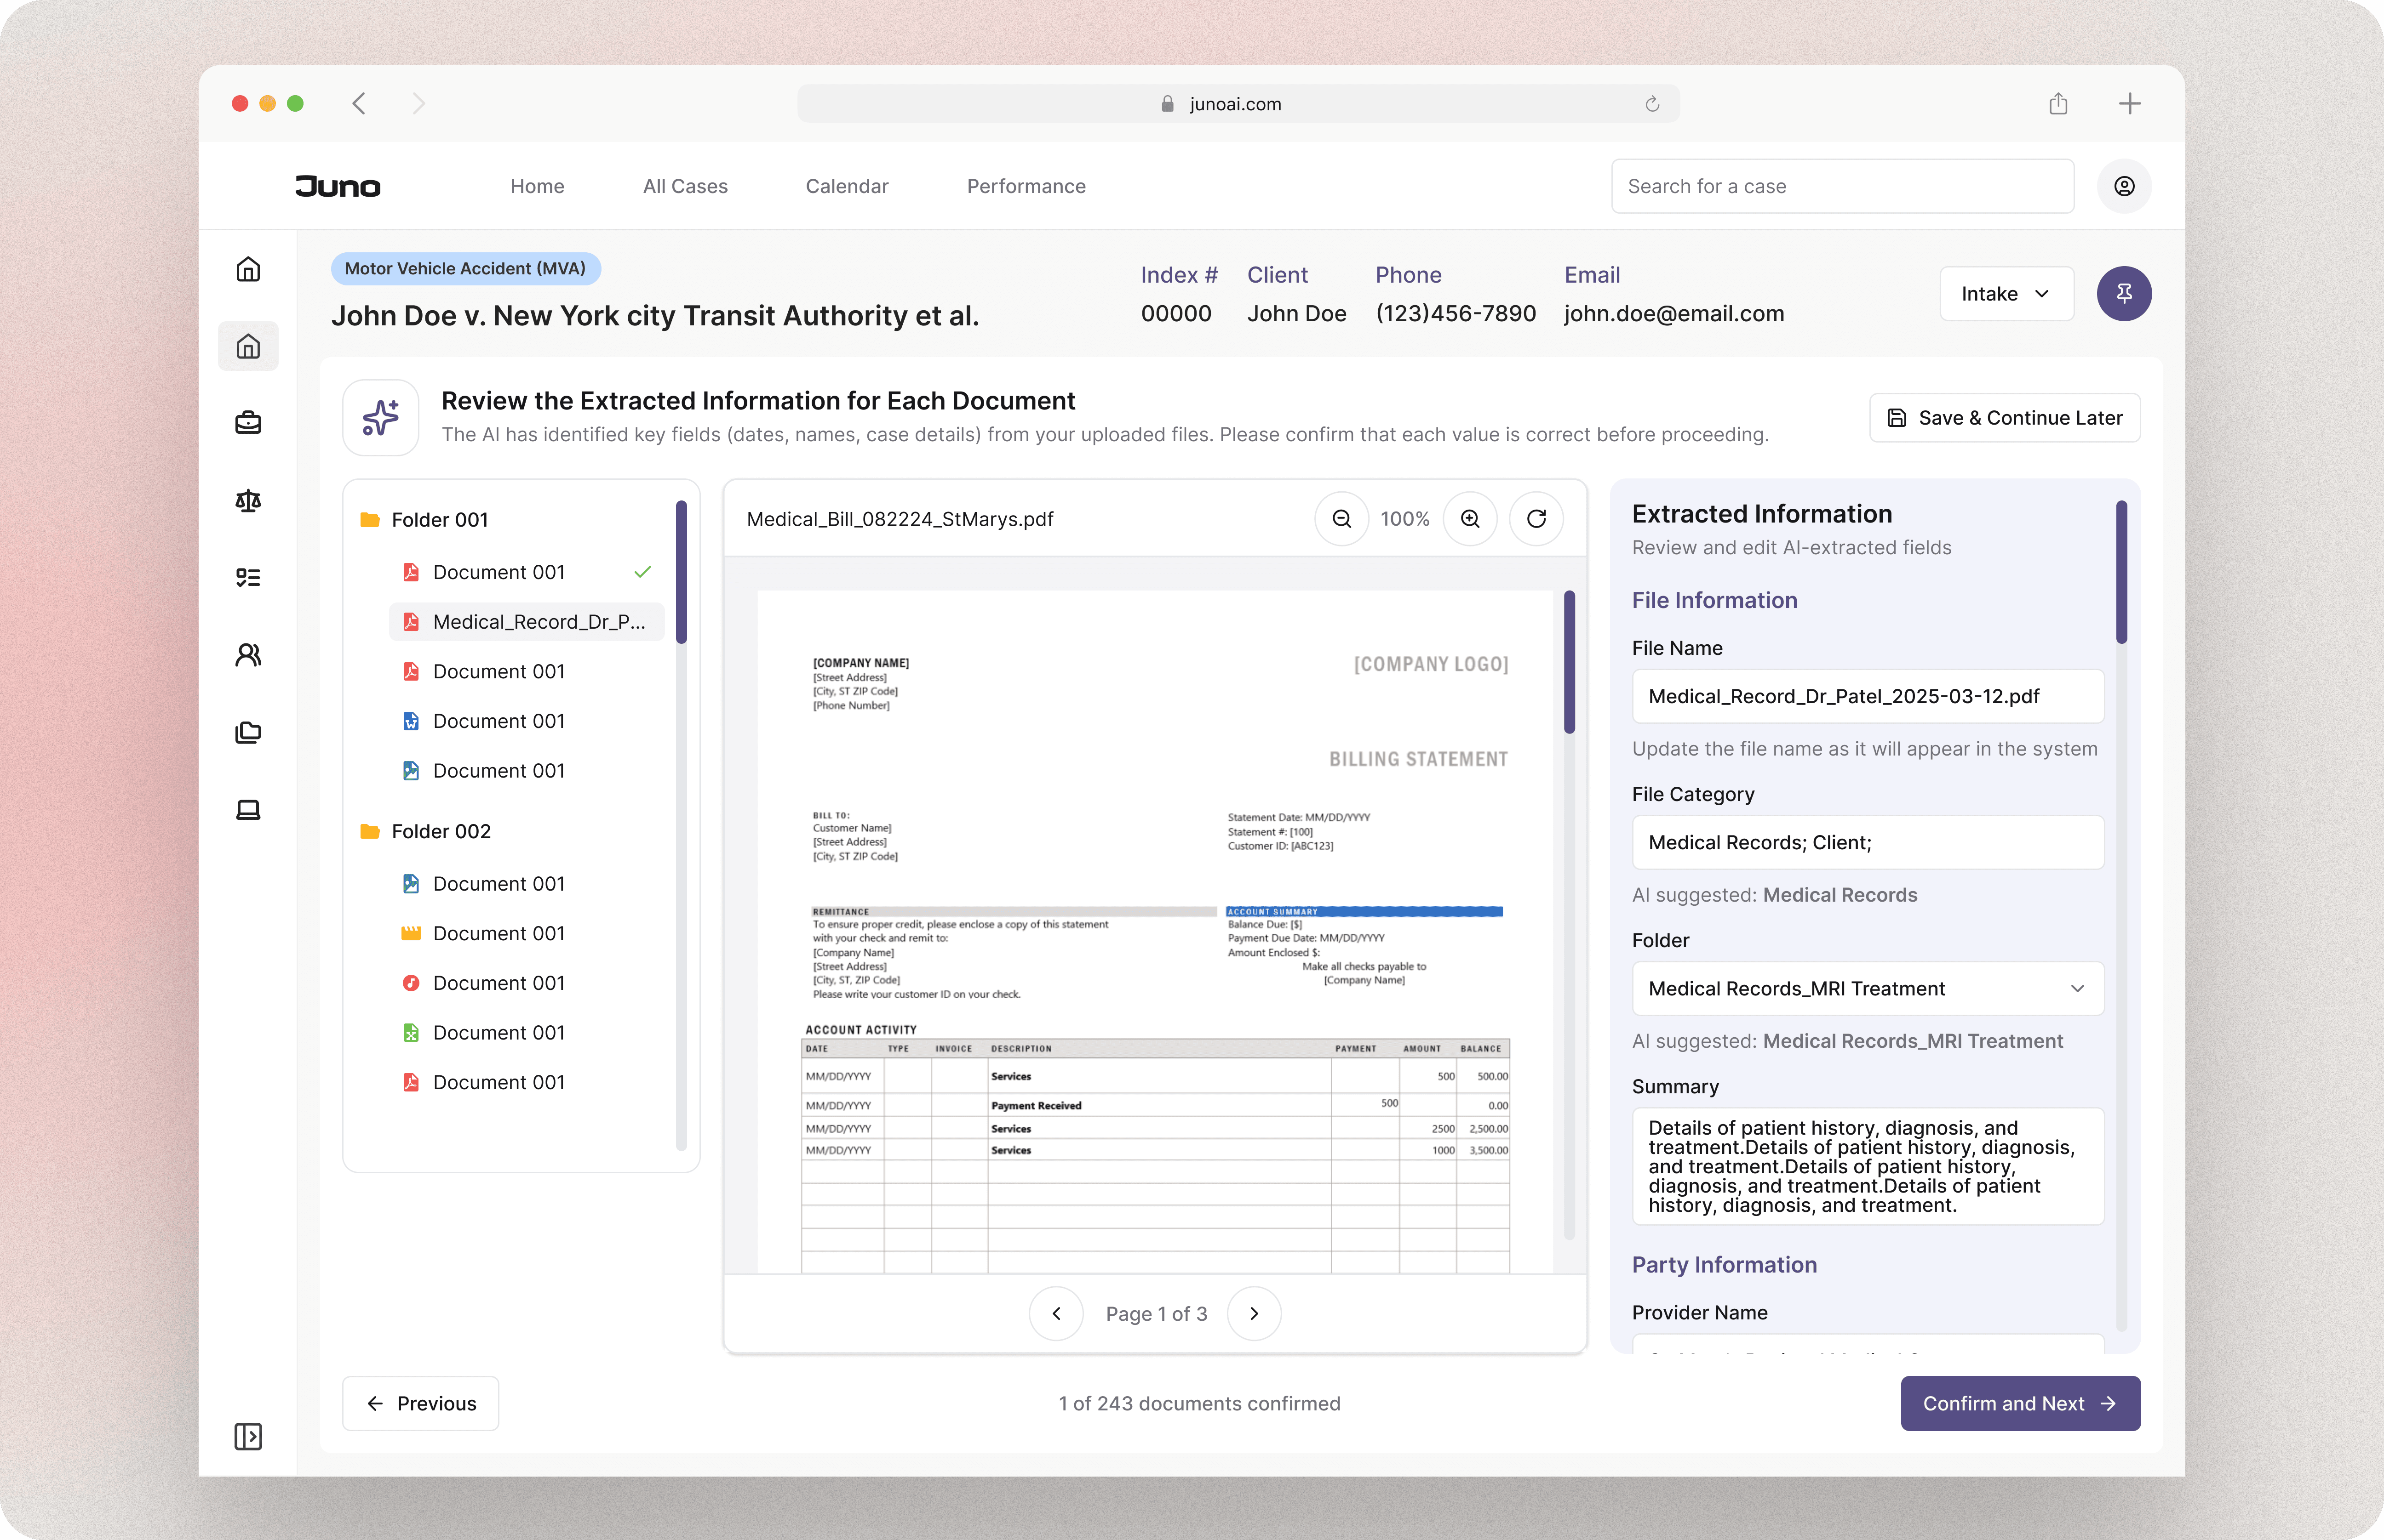Screen dimensions: 2384x1540
Task: Open the contacts people sidebar icon
Action: pyautogui.click(x=248, y=655)
